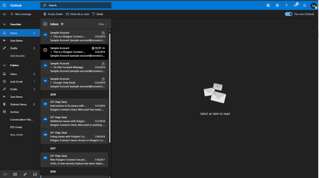Open the Calendar module icon
319x178 pixels.
[x=15, y=174]
